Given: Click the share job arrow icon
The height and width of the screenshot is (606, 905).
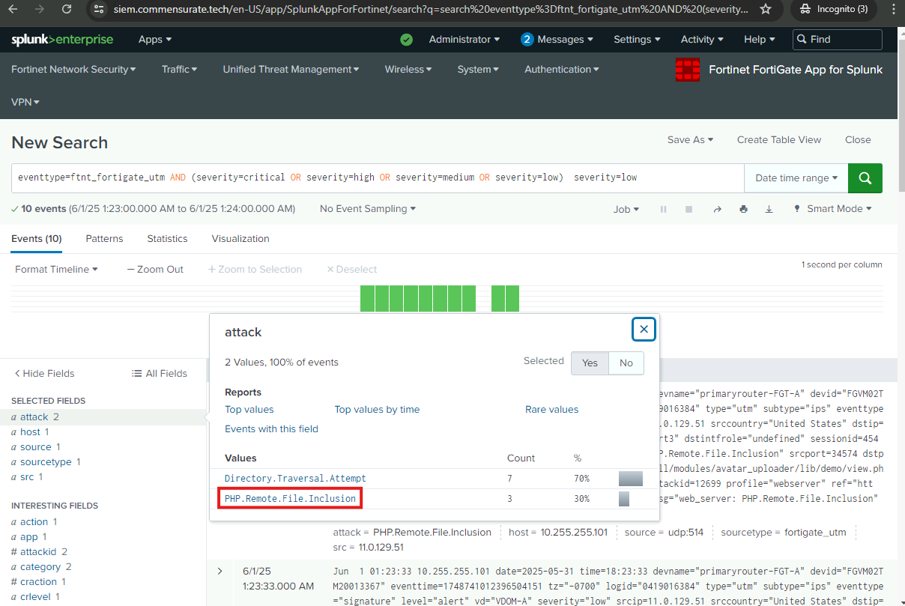Looking at the screenshot, I should point(717,210).
